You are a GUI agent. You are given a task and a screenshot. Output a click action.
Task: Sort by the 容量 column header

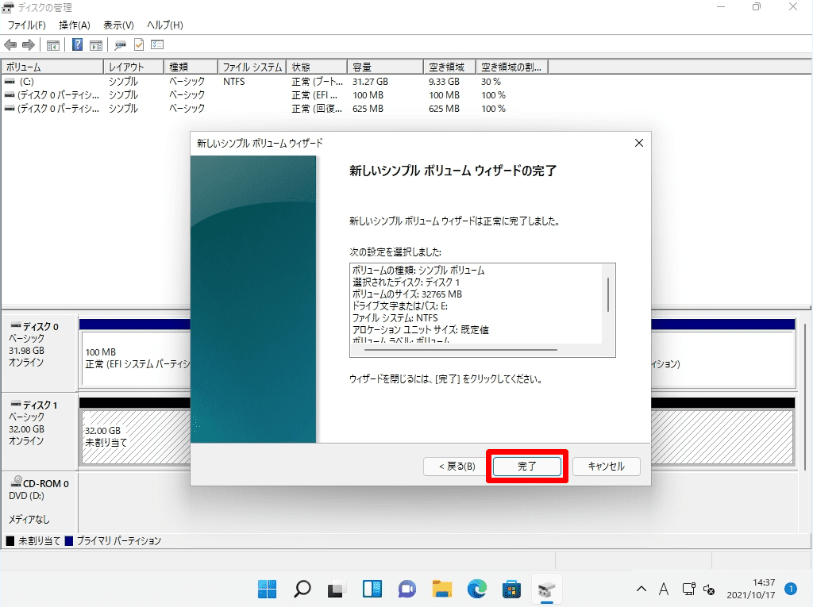(x=385, y=67)
